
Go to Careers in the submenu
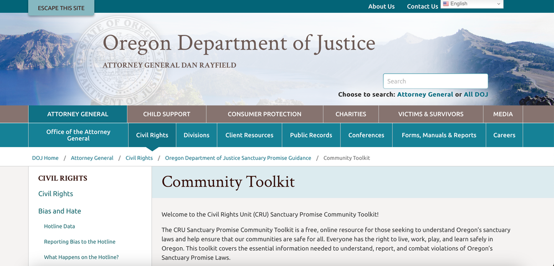(504, 135)
